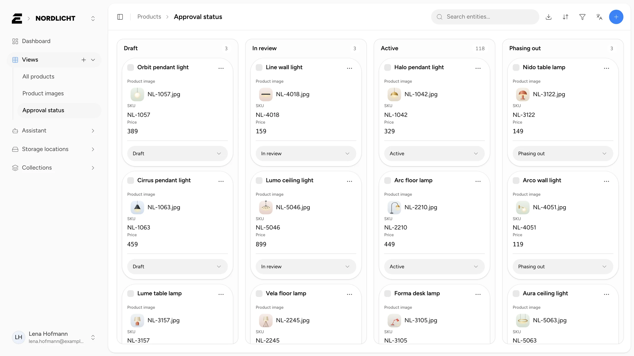Screen dimensions: 634x356
Task: Open status dropdown on Cirrus pendant light
Action: click(x=177, y=267)
